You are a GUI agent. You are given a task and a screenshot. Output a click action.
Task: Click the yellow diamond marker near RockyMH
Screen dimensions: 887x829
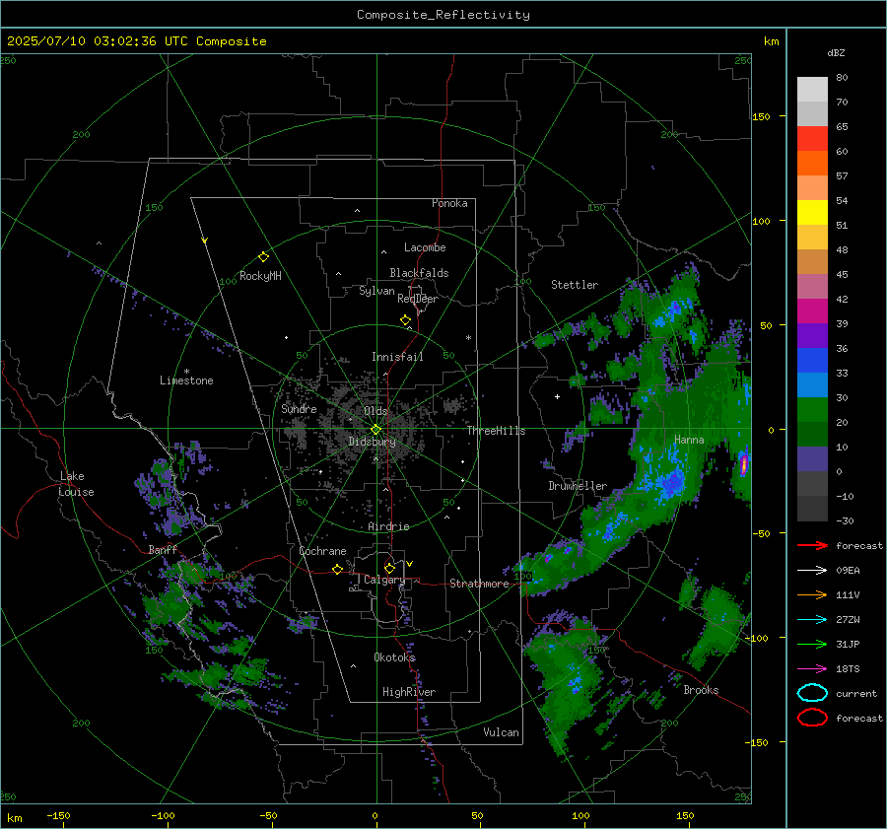pos(263,257)
